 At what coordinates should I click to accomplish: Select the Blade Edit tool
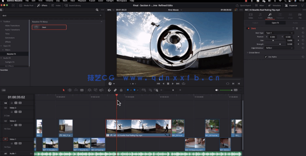(82, 90)
